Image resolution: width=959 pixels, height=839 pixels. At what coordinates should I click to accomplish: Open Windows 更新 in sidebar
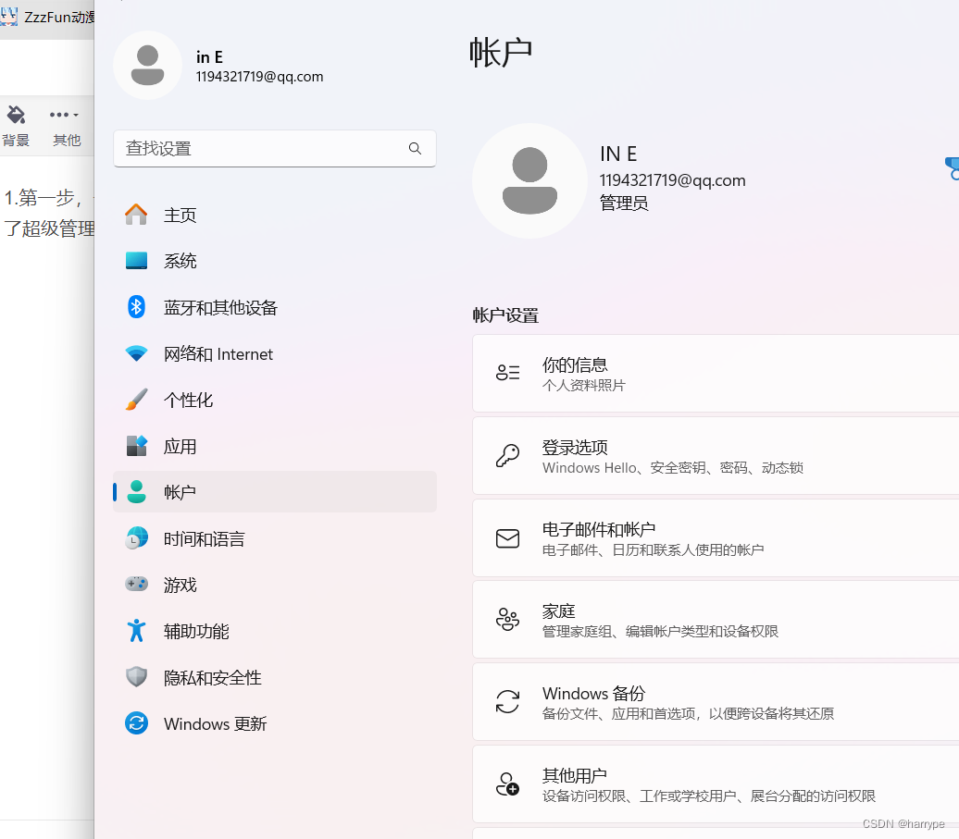[275, 724]
